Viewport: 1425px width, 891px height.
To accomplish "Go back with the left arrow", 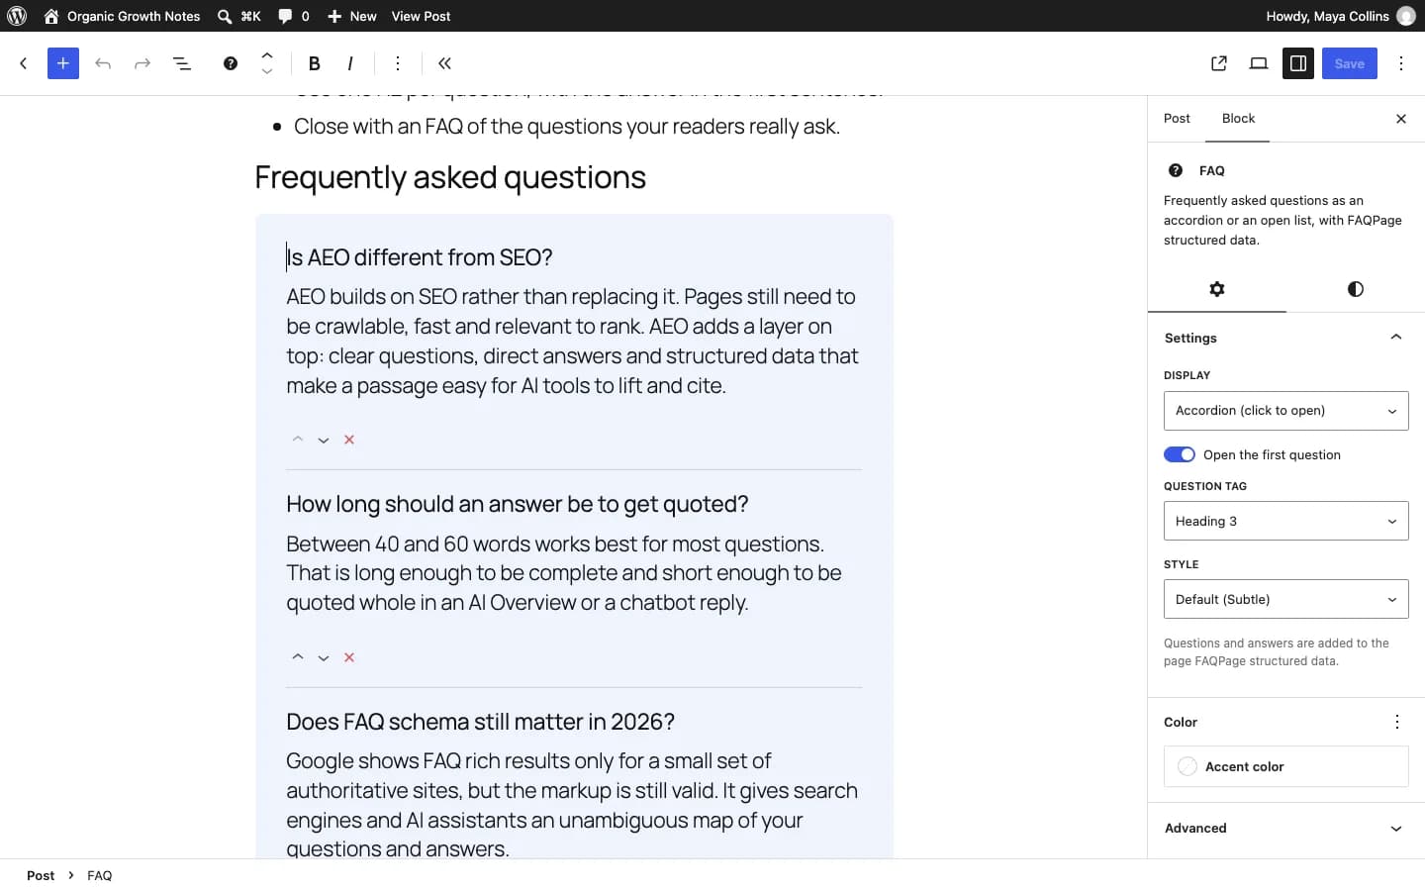I will [24, 63].
